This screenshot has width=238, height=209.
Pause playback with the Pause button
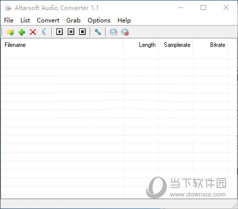click(71, 31)
